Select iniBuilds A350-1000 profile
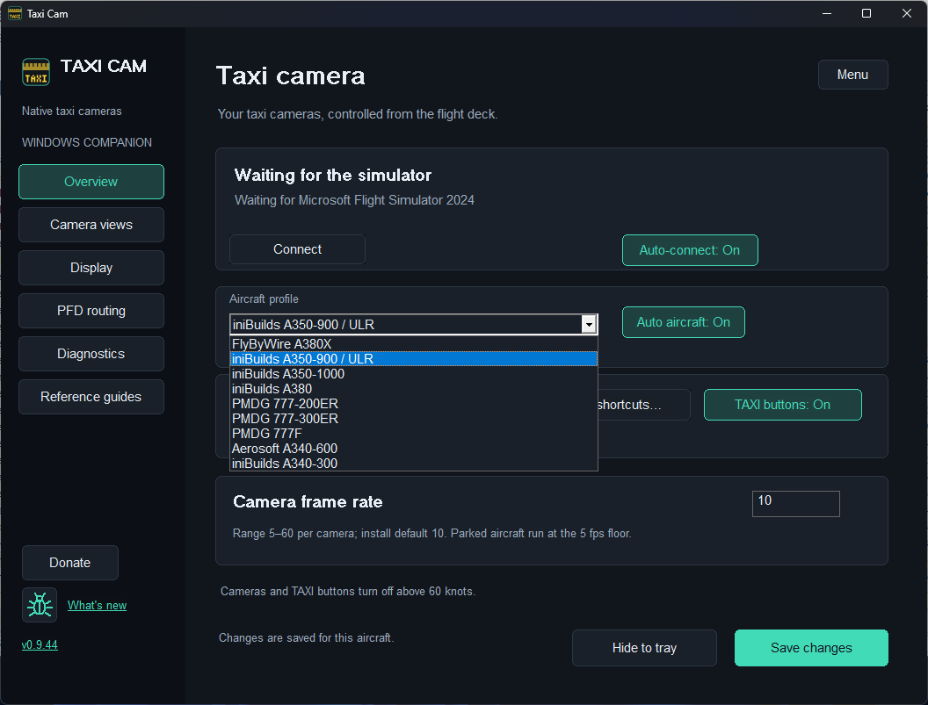This screenshot has height=705, width=928. (x=413, y=374)
